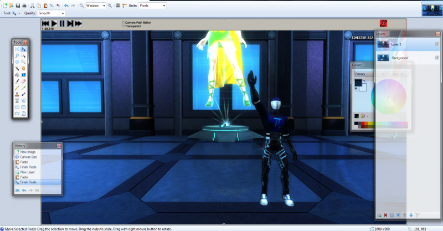Open the Quality Smooth dropdown

tap(51, 13)
